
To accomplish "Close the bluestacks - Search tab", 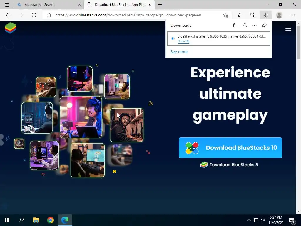I will click(79, 5).
